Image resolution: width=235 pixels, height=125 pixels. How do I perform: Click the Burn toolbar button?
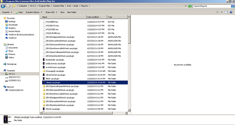(x=62, y=12)
